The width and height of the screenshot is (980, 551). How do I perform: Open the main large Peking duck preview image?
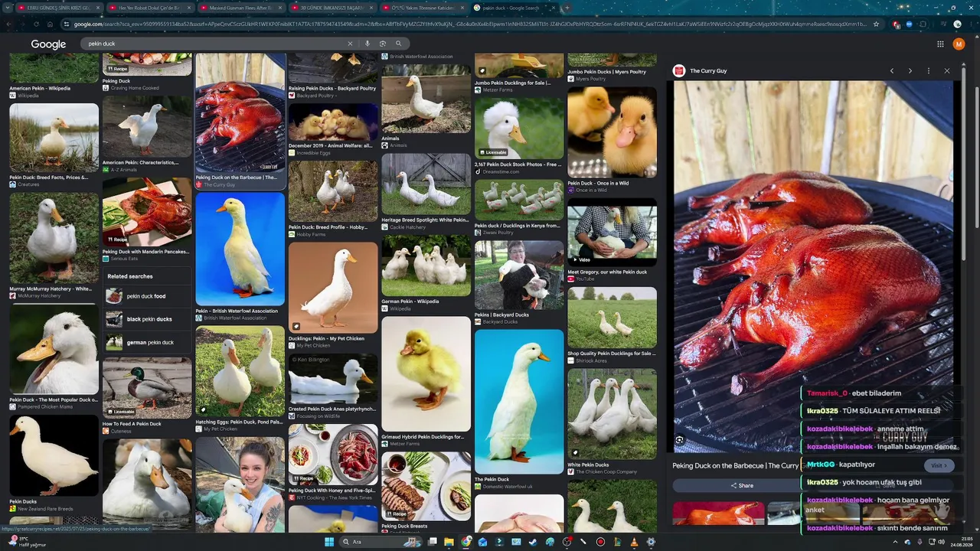(813, 266)
